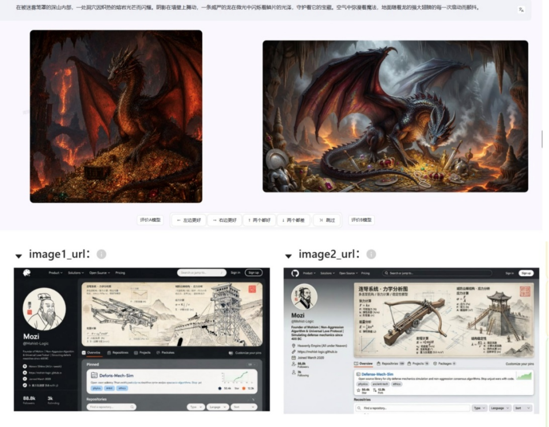
Task: Select Repositories tab in image2 mockup
Action: pyautogui.click(x=391, y=364)
